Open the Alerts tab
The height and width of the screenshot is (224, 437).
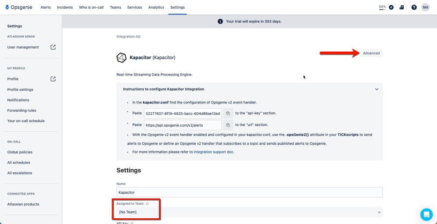pyautogui.click(x=46, y=7)
